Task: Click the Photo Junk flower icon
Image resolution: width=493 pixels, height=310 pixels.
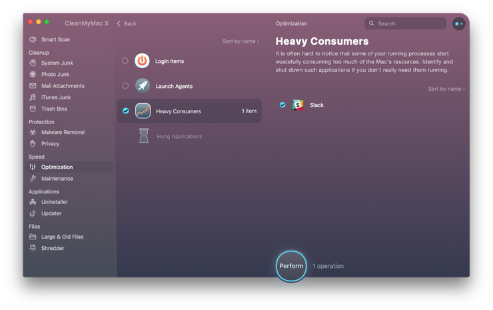Action: tap(33, 74)
